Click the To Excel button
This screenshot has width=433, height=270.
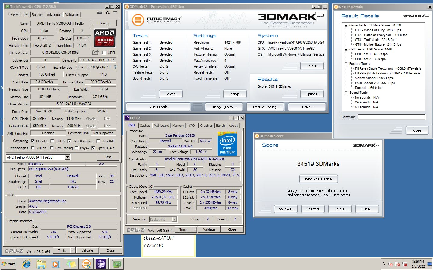point(313,209)
